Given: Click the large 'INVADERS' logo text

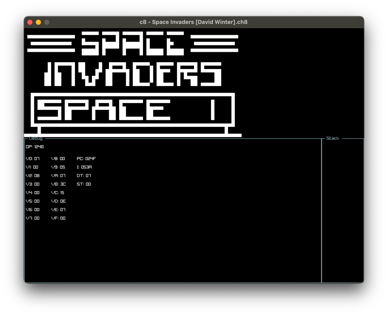Looking at the screenshot, I should 133,74.
